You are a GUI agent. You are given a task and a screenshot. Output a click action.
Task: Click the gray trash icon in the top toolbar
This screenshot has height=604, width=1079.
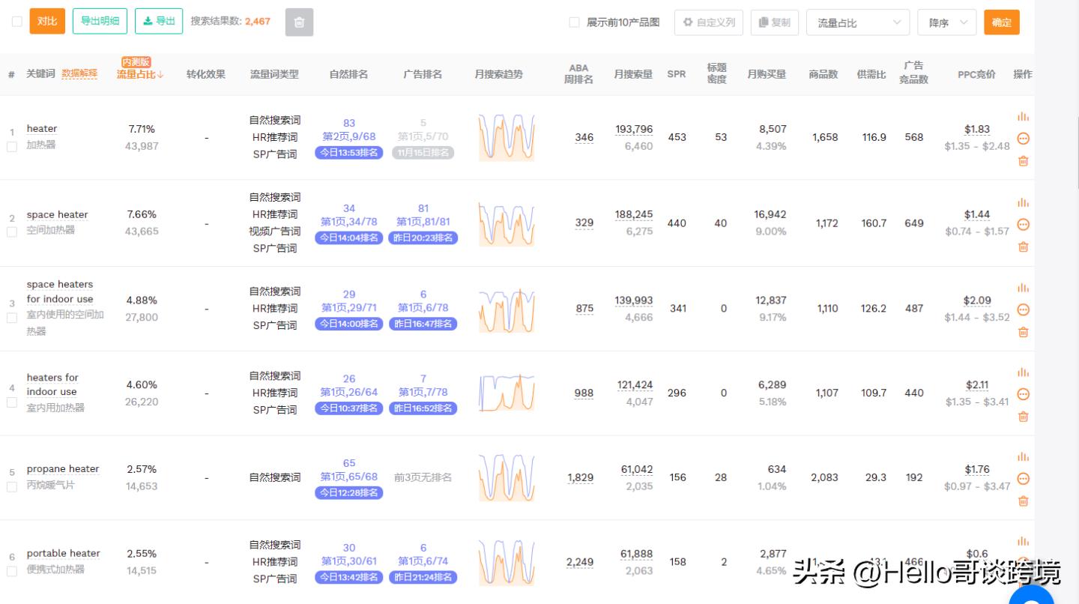click(299, 22)
